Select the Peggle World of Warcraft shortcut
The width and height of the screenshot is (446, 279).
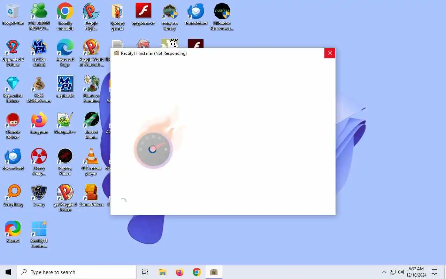(x=91, y=53)
